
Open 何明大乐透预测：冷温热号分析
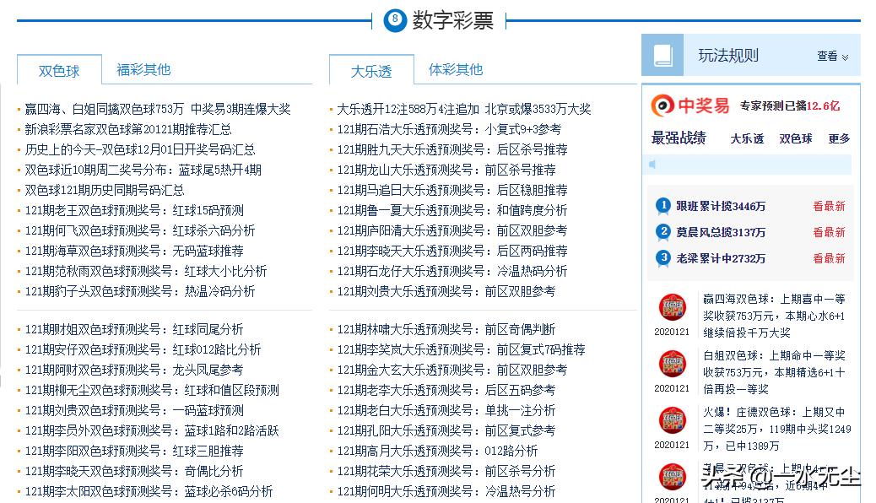click(446, 492)
